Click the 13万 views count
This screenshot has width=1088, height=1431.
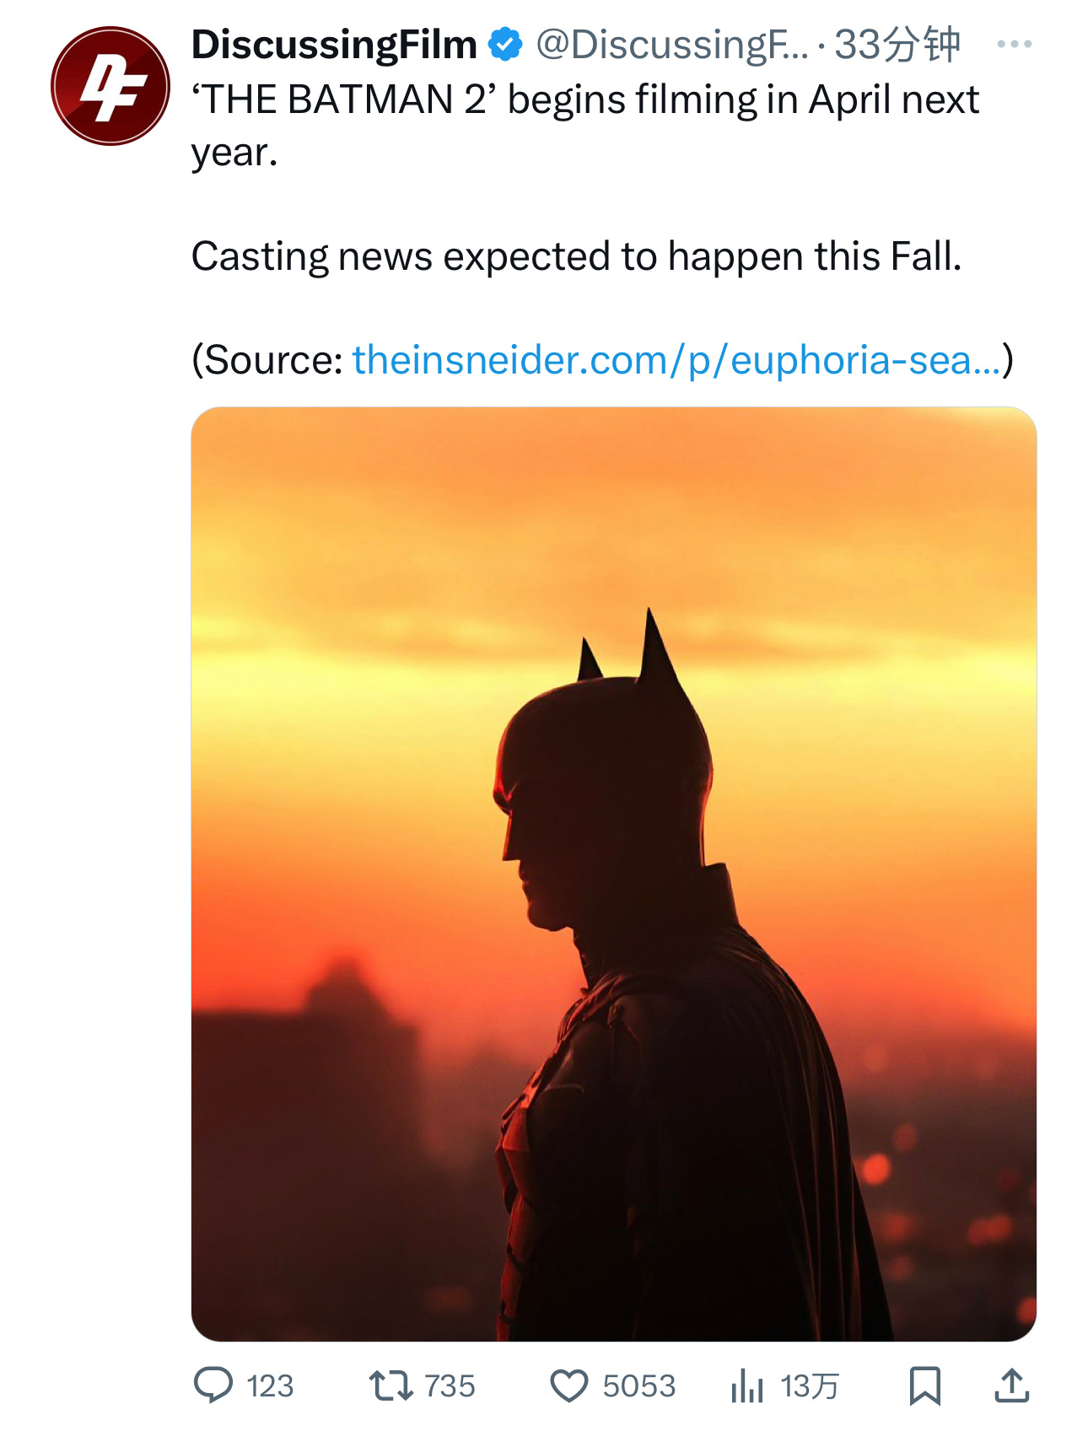pos(810,1386)
